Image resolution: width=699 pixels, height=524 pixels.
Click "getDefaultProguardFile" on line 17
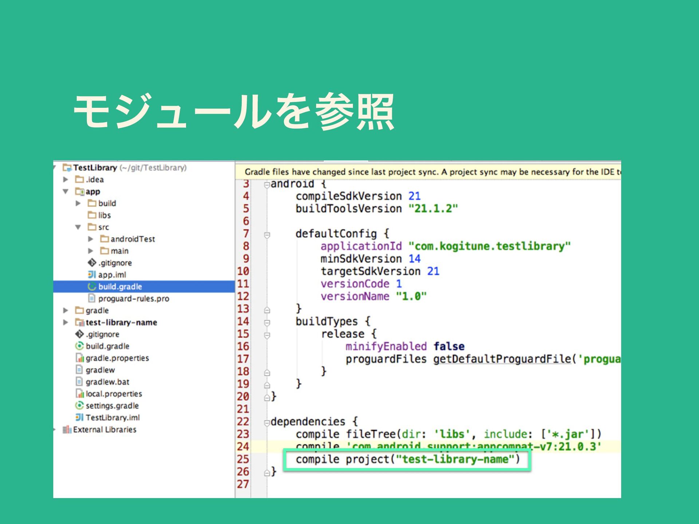[x=502, y=359]
